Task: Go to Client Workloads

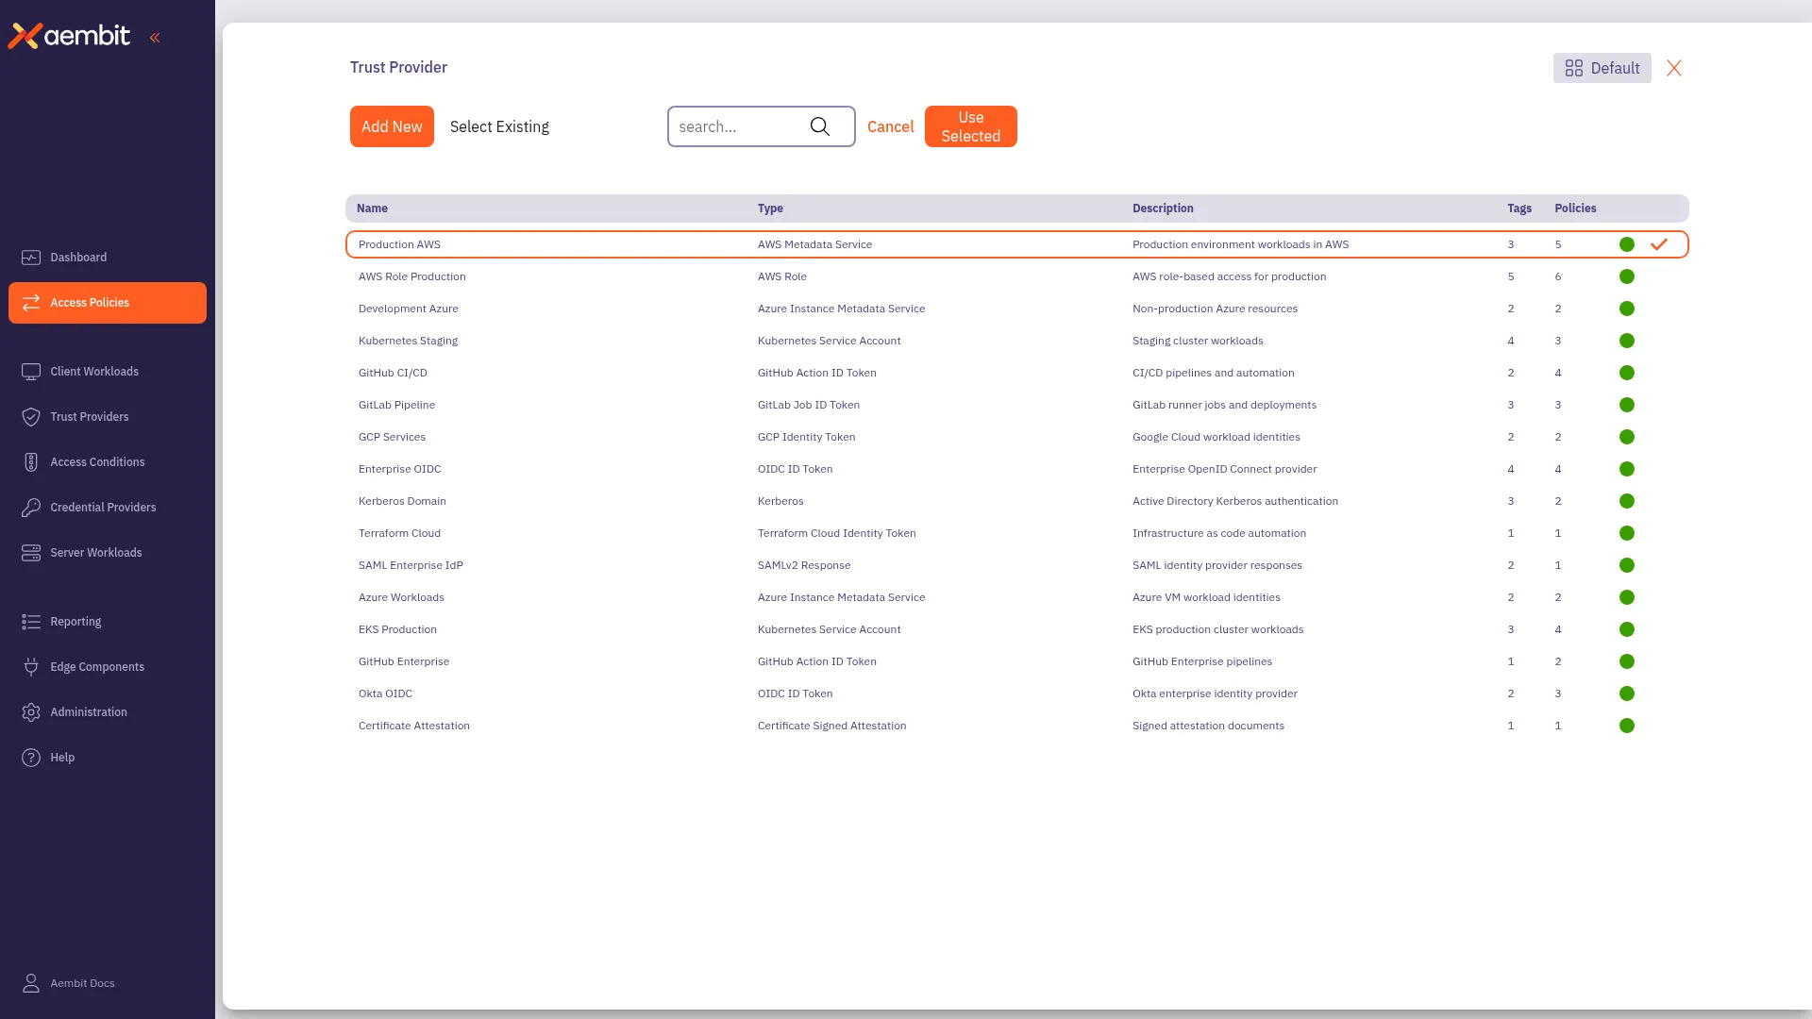Action: (x=108, y=372)
